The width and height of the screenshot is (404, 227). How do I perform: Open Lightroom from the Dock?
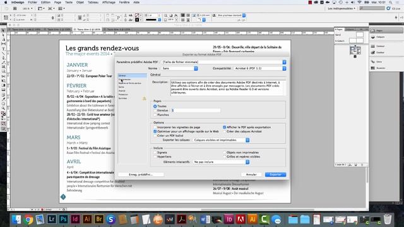click(52, 219)
